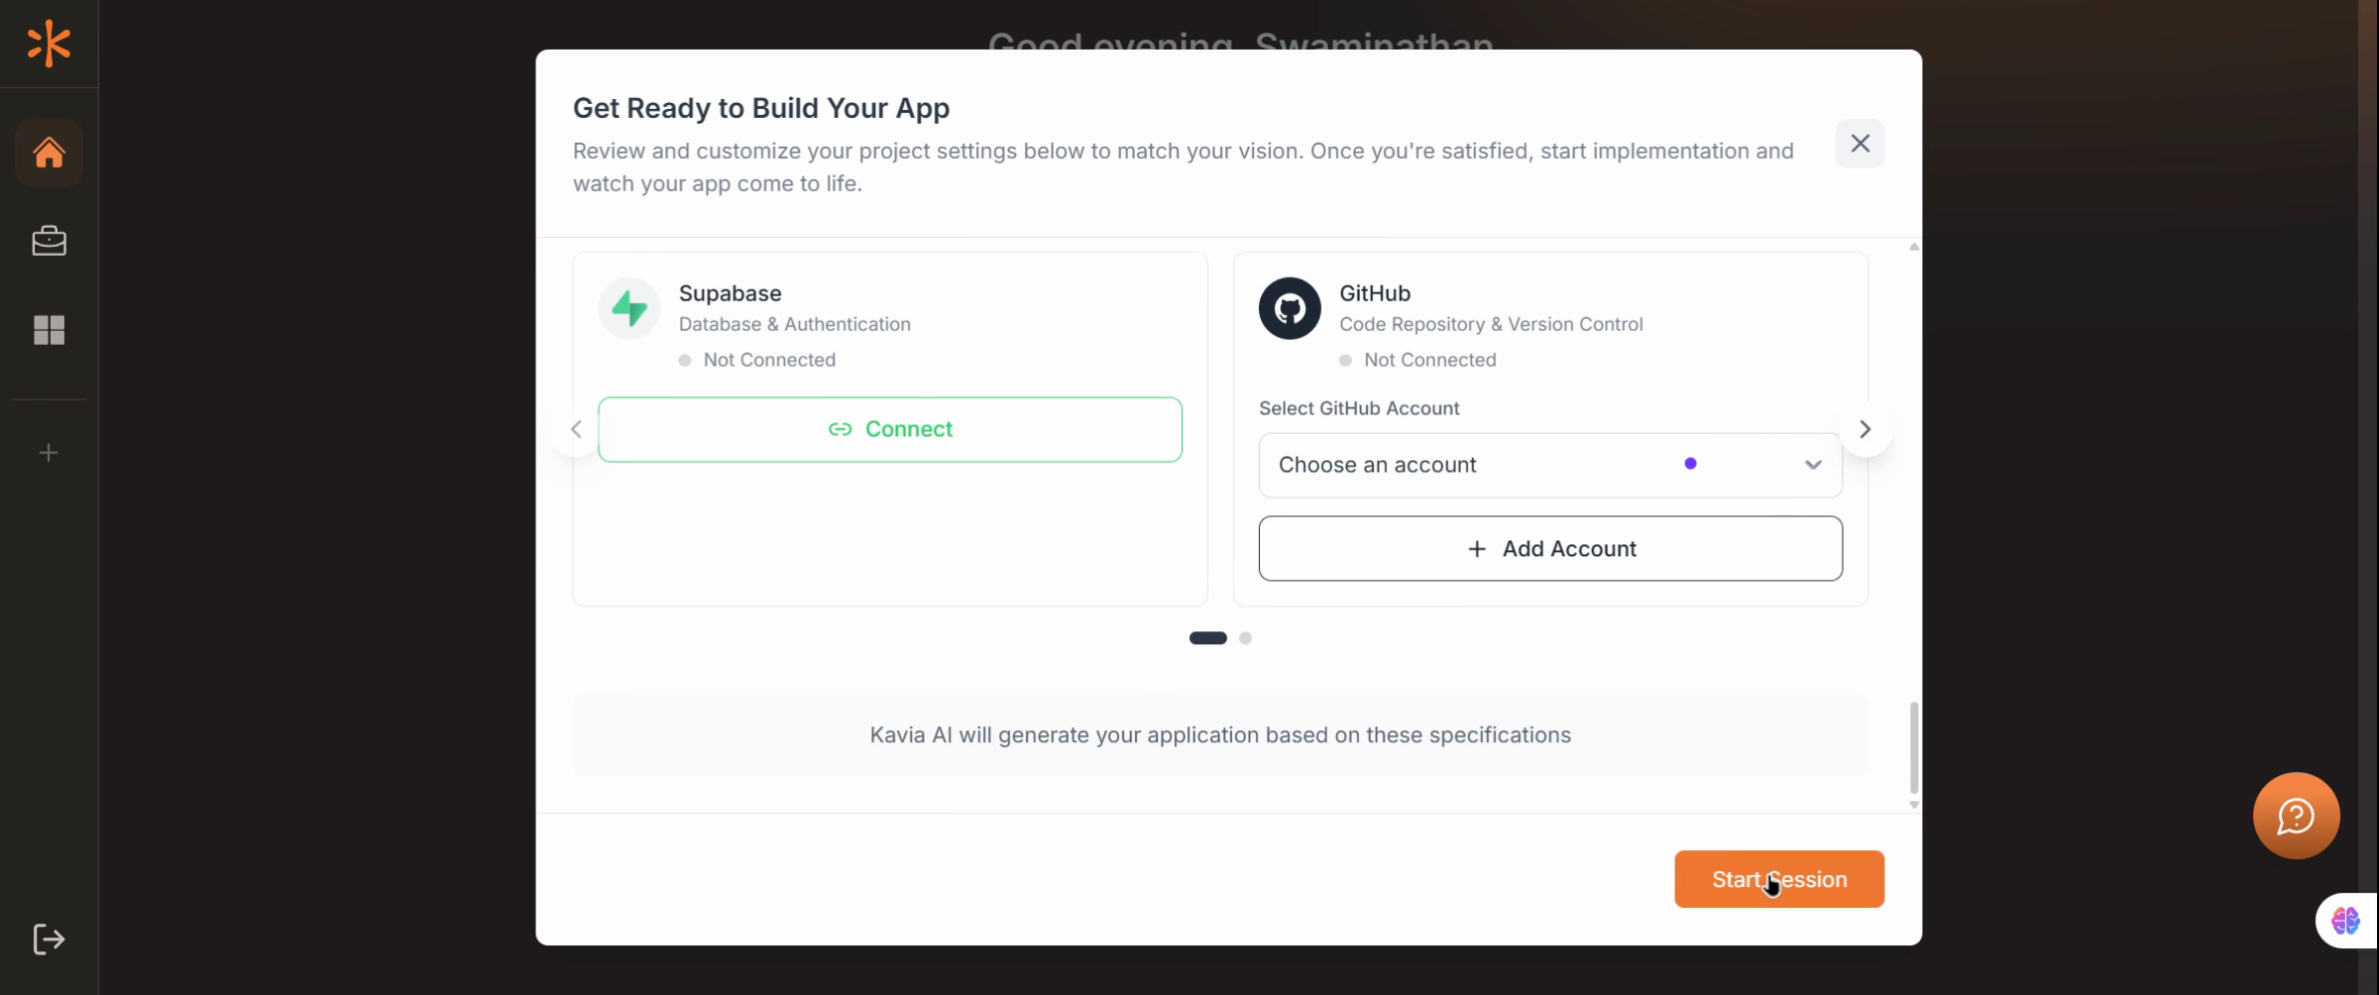Close the Get Ready dialog

pyautogui.click(x=1859, y=144)
